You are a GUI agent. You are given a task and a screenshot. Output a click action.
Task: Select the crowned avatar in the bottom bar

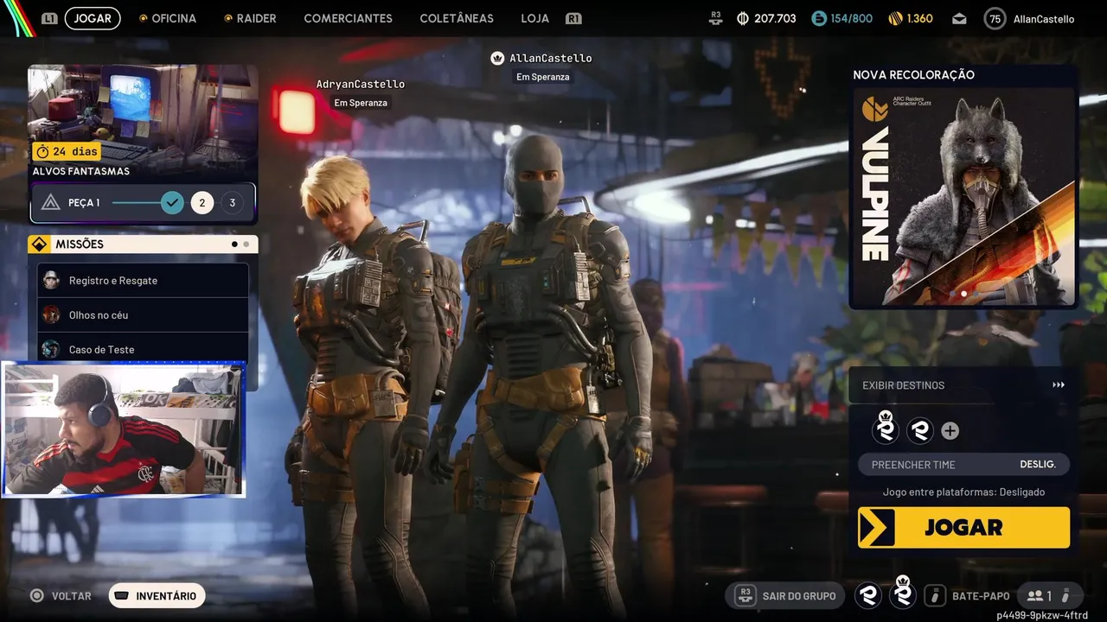point(903,593)
